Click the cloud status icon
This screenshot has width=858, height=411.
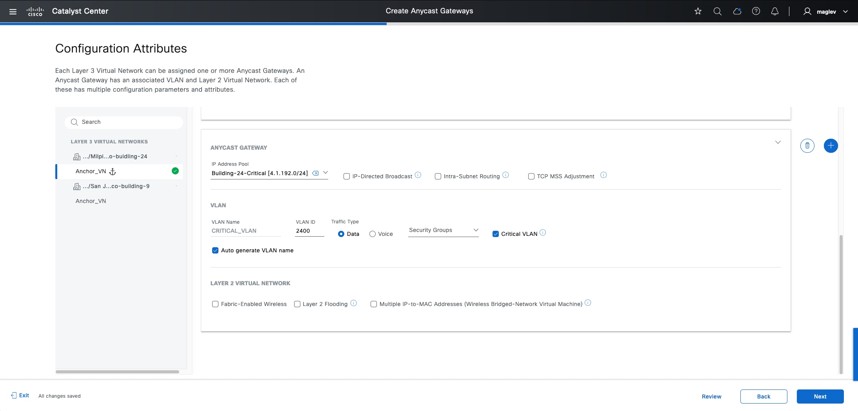(737, 11)
